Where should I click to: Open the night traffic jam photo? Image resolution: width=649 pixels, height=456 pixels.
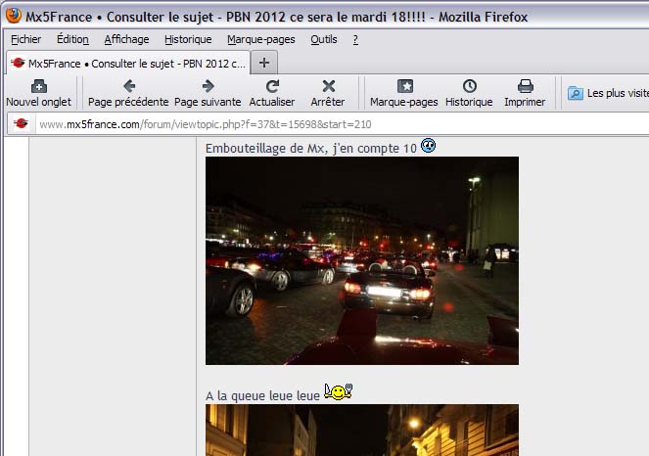point(362,260)
